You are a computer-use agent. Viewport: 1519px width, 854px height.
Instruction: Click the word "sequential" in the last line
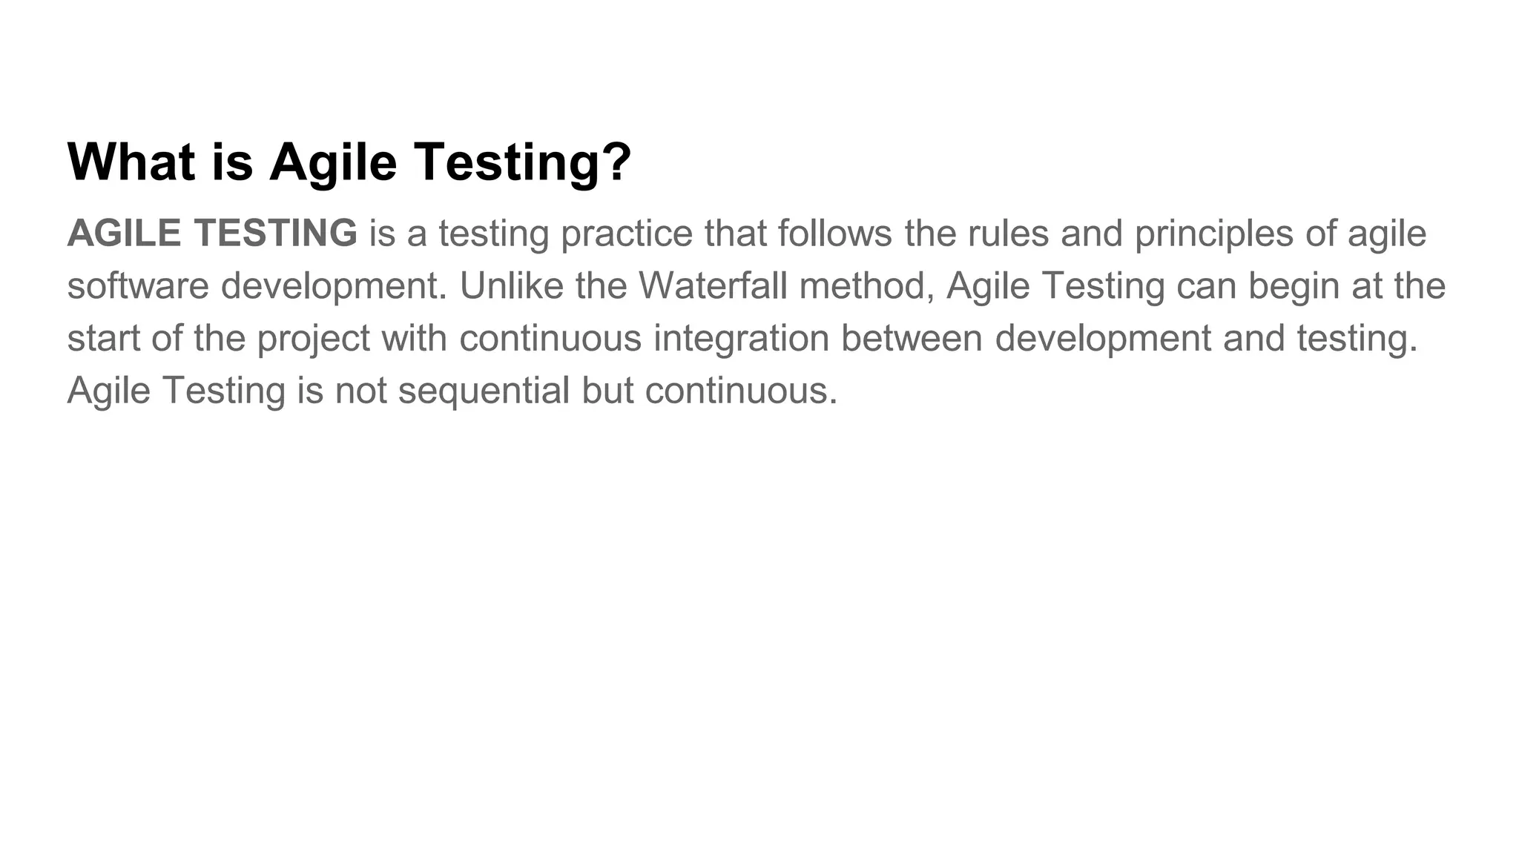tap(484, 390)
